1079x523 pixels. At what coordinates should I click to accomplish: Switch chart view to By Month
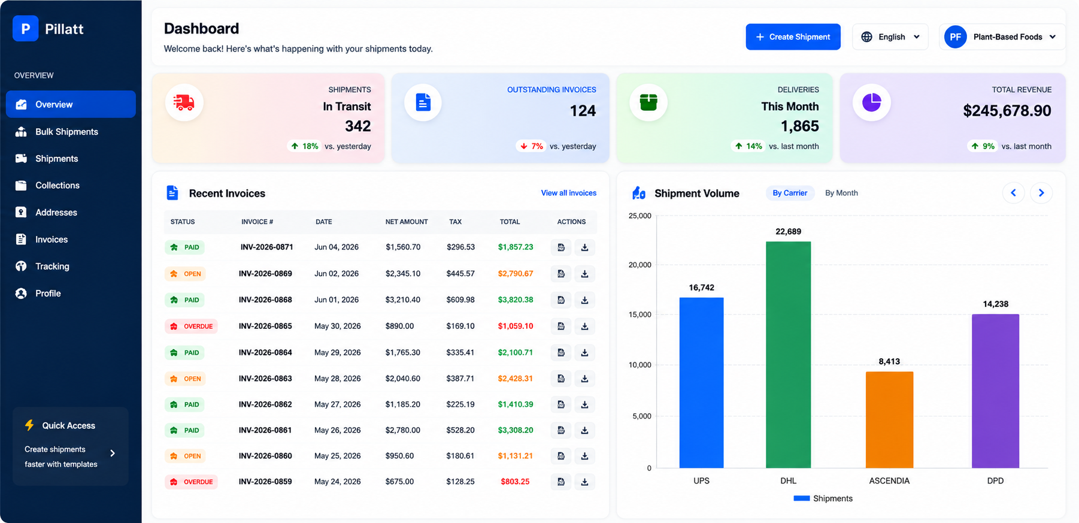[x=841, y=193]
